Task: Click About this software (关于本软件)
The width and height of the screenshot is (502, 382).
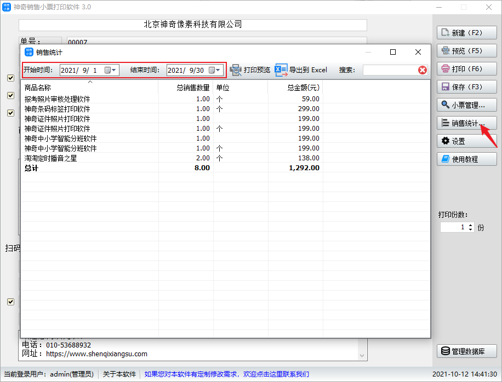Action: [119, 374]
